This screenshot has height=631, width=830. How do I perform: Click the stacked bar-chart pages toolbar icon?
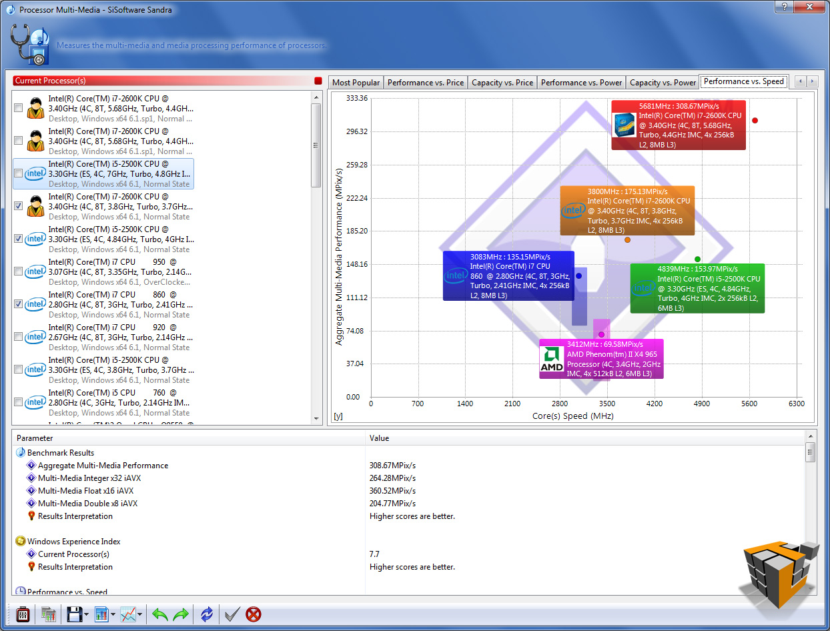coord(48,614)
